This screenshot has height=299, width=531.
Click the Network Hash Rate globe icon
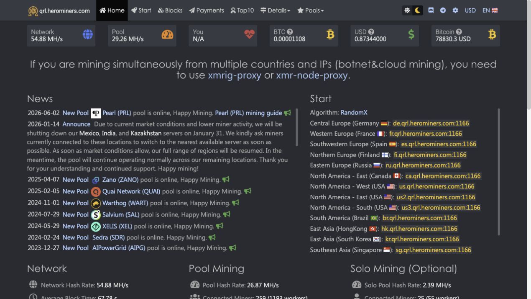pos(33,285)
